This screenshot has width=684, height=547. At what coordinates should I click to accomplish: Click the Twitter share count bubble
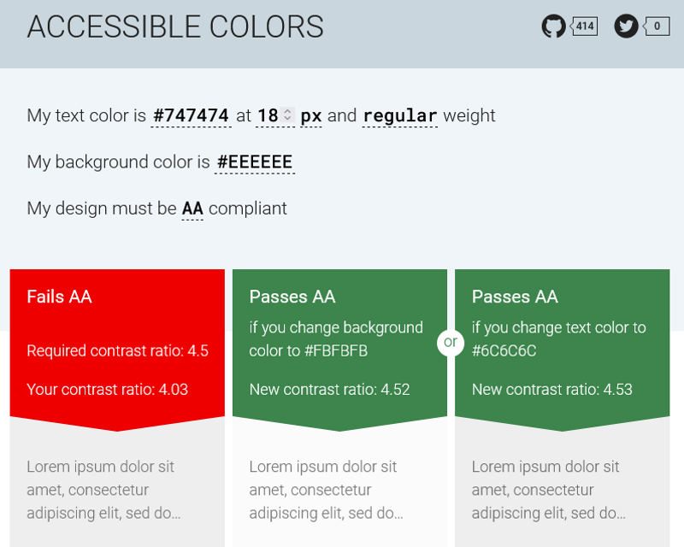point(657,26)
